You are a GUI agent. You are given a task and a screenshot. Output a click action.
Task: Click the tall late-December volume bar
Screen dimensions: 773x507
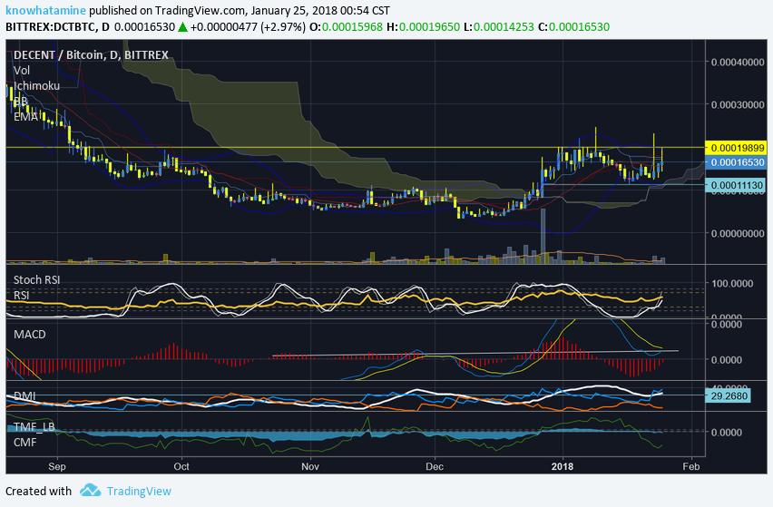pos(543,236)
